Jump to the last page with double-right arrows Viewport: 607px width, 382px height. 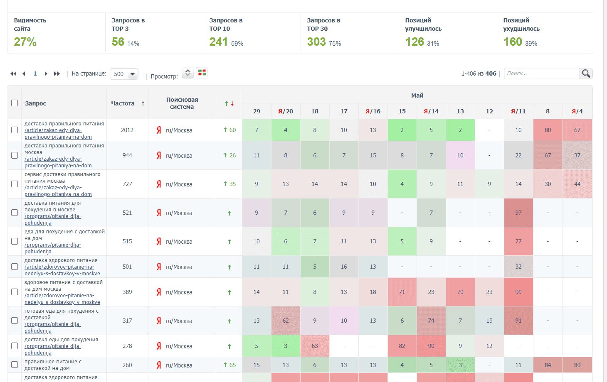[57, 74]
